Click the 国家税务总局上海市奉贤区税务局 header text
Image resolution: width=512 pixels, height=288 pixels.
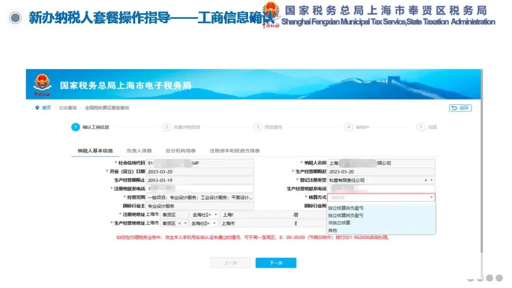(x=386, y=10)
